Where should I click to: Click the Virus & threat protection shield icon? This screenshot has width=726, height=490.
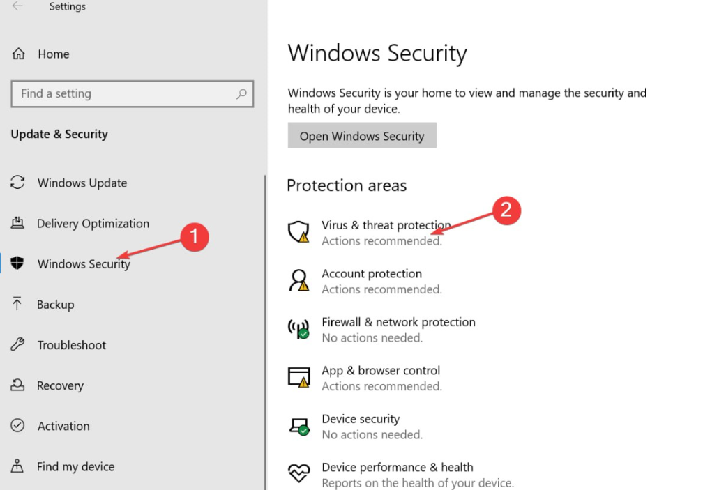[x=299, y=231]
